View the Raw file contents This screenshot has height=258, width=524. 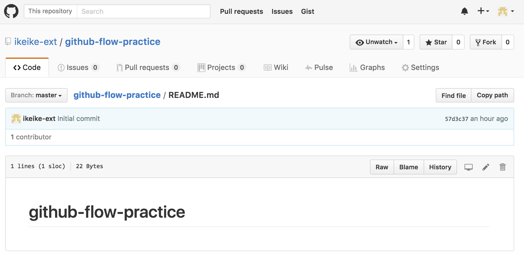coord(382,167)
